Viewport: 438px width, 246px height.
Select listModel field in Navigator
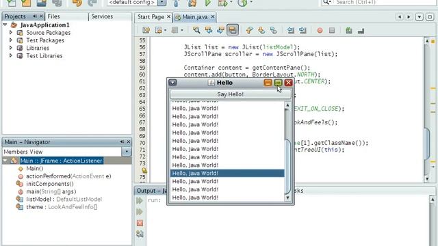pyautogui.click(x=64, y=199)
